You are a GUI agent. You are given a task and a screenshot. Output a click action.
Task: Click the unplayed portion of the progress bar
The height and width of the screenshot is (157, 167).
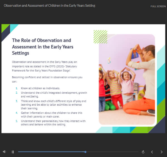(111, 152)
